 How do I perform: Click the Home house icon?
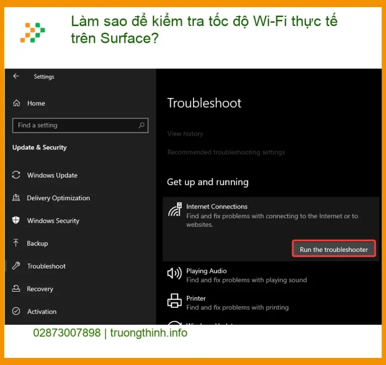point(17,103)
